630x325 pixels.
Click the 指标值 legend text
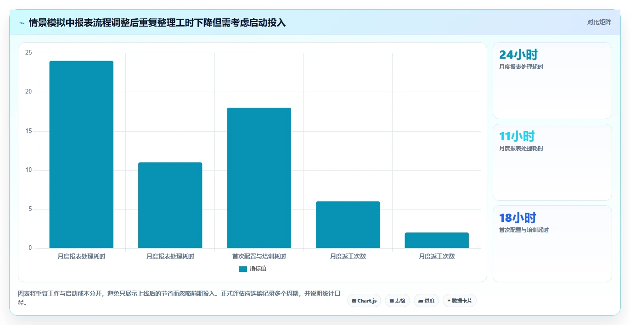(258, 269)
